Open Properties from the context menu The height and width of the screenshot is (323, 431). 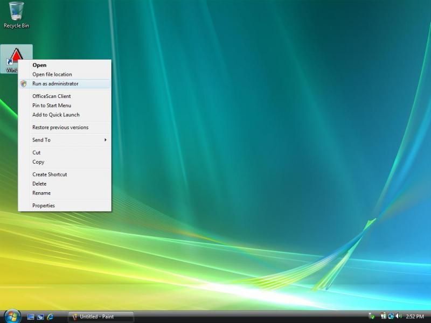point(43,206)
